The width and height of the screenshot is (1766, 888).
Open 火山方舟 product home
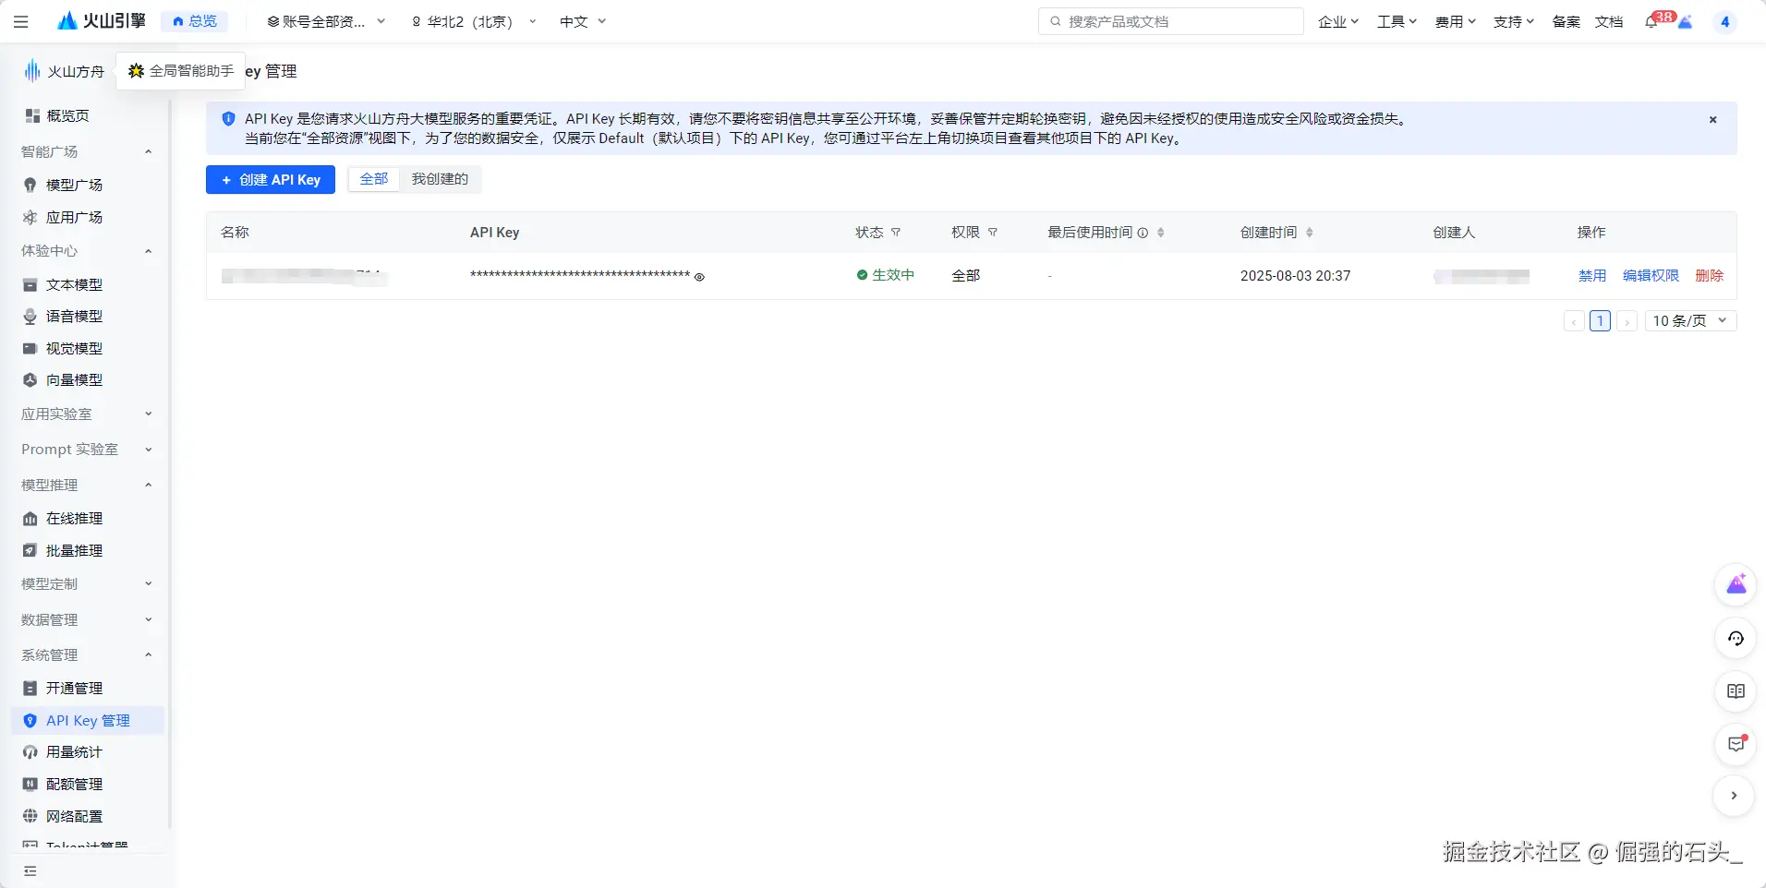pos(65,71)
